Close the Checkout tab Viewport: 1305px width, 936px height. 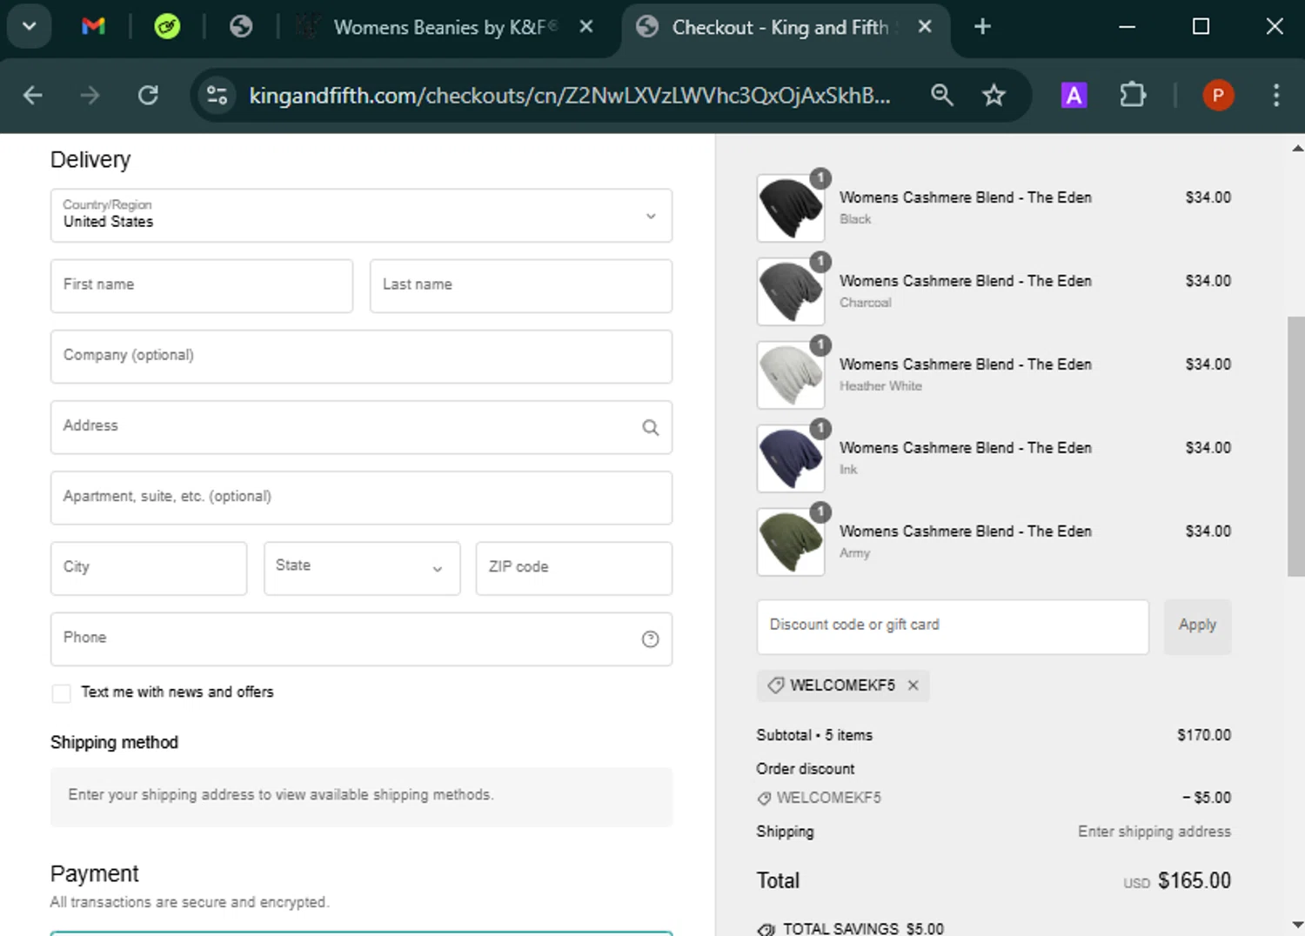pos(925,27)
